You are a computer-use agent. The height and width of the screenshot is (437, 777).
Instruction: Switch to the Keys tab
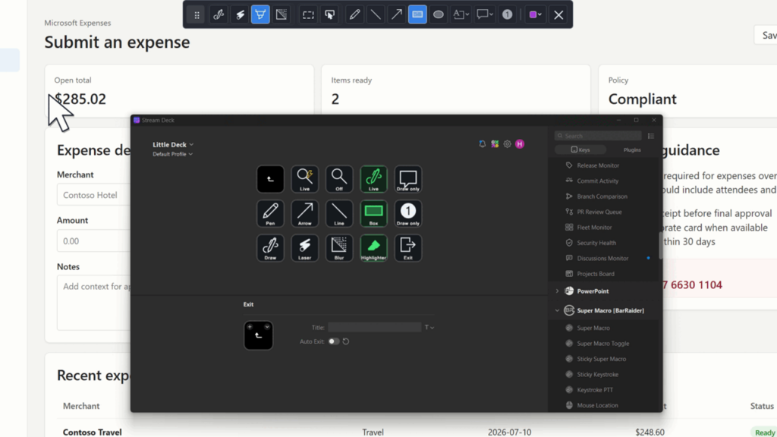[580, 149]
